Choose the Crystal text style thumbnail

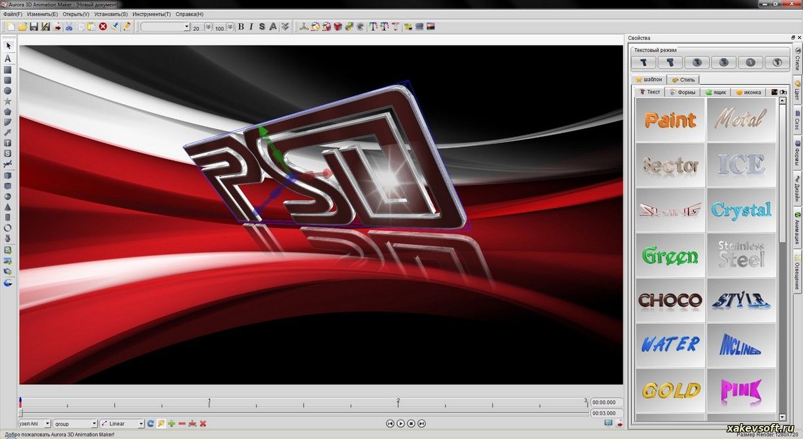[x=741, y=210]
